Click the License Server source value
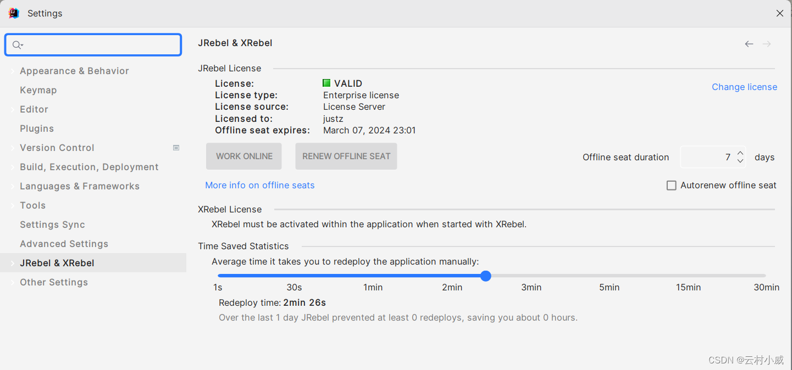Screen dimensions: 792x370 click(x=354, y=106)
